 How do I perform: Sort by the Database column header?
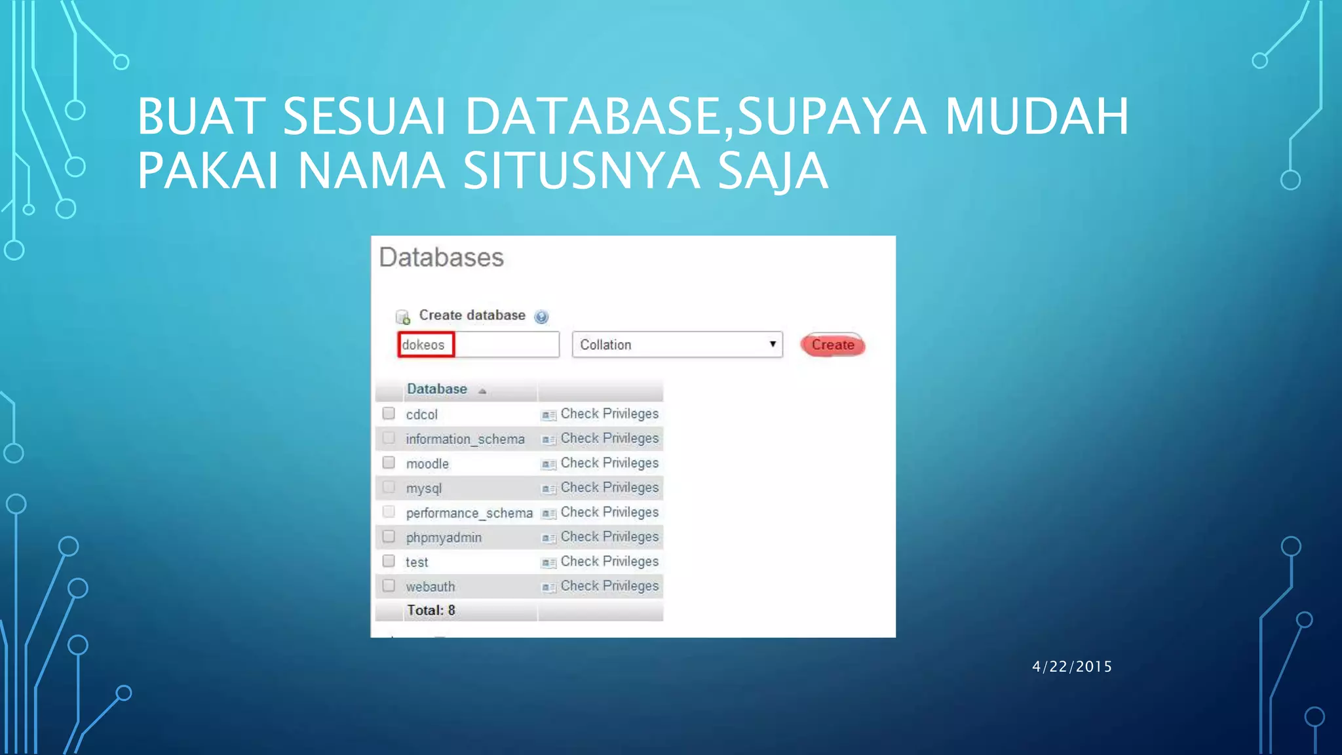(437, 389)
